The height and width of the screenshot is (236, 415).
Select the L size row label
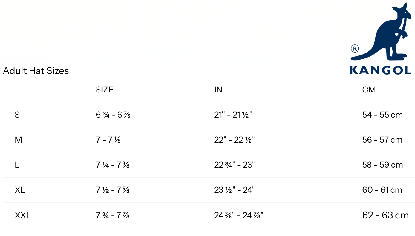click(x=17, y=165)
